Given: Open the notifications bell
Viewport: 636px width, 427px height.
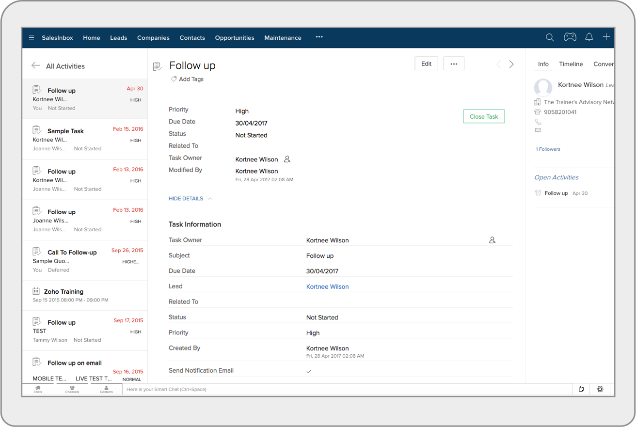Looking at the screenshot, I should click(589, 37).
